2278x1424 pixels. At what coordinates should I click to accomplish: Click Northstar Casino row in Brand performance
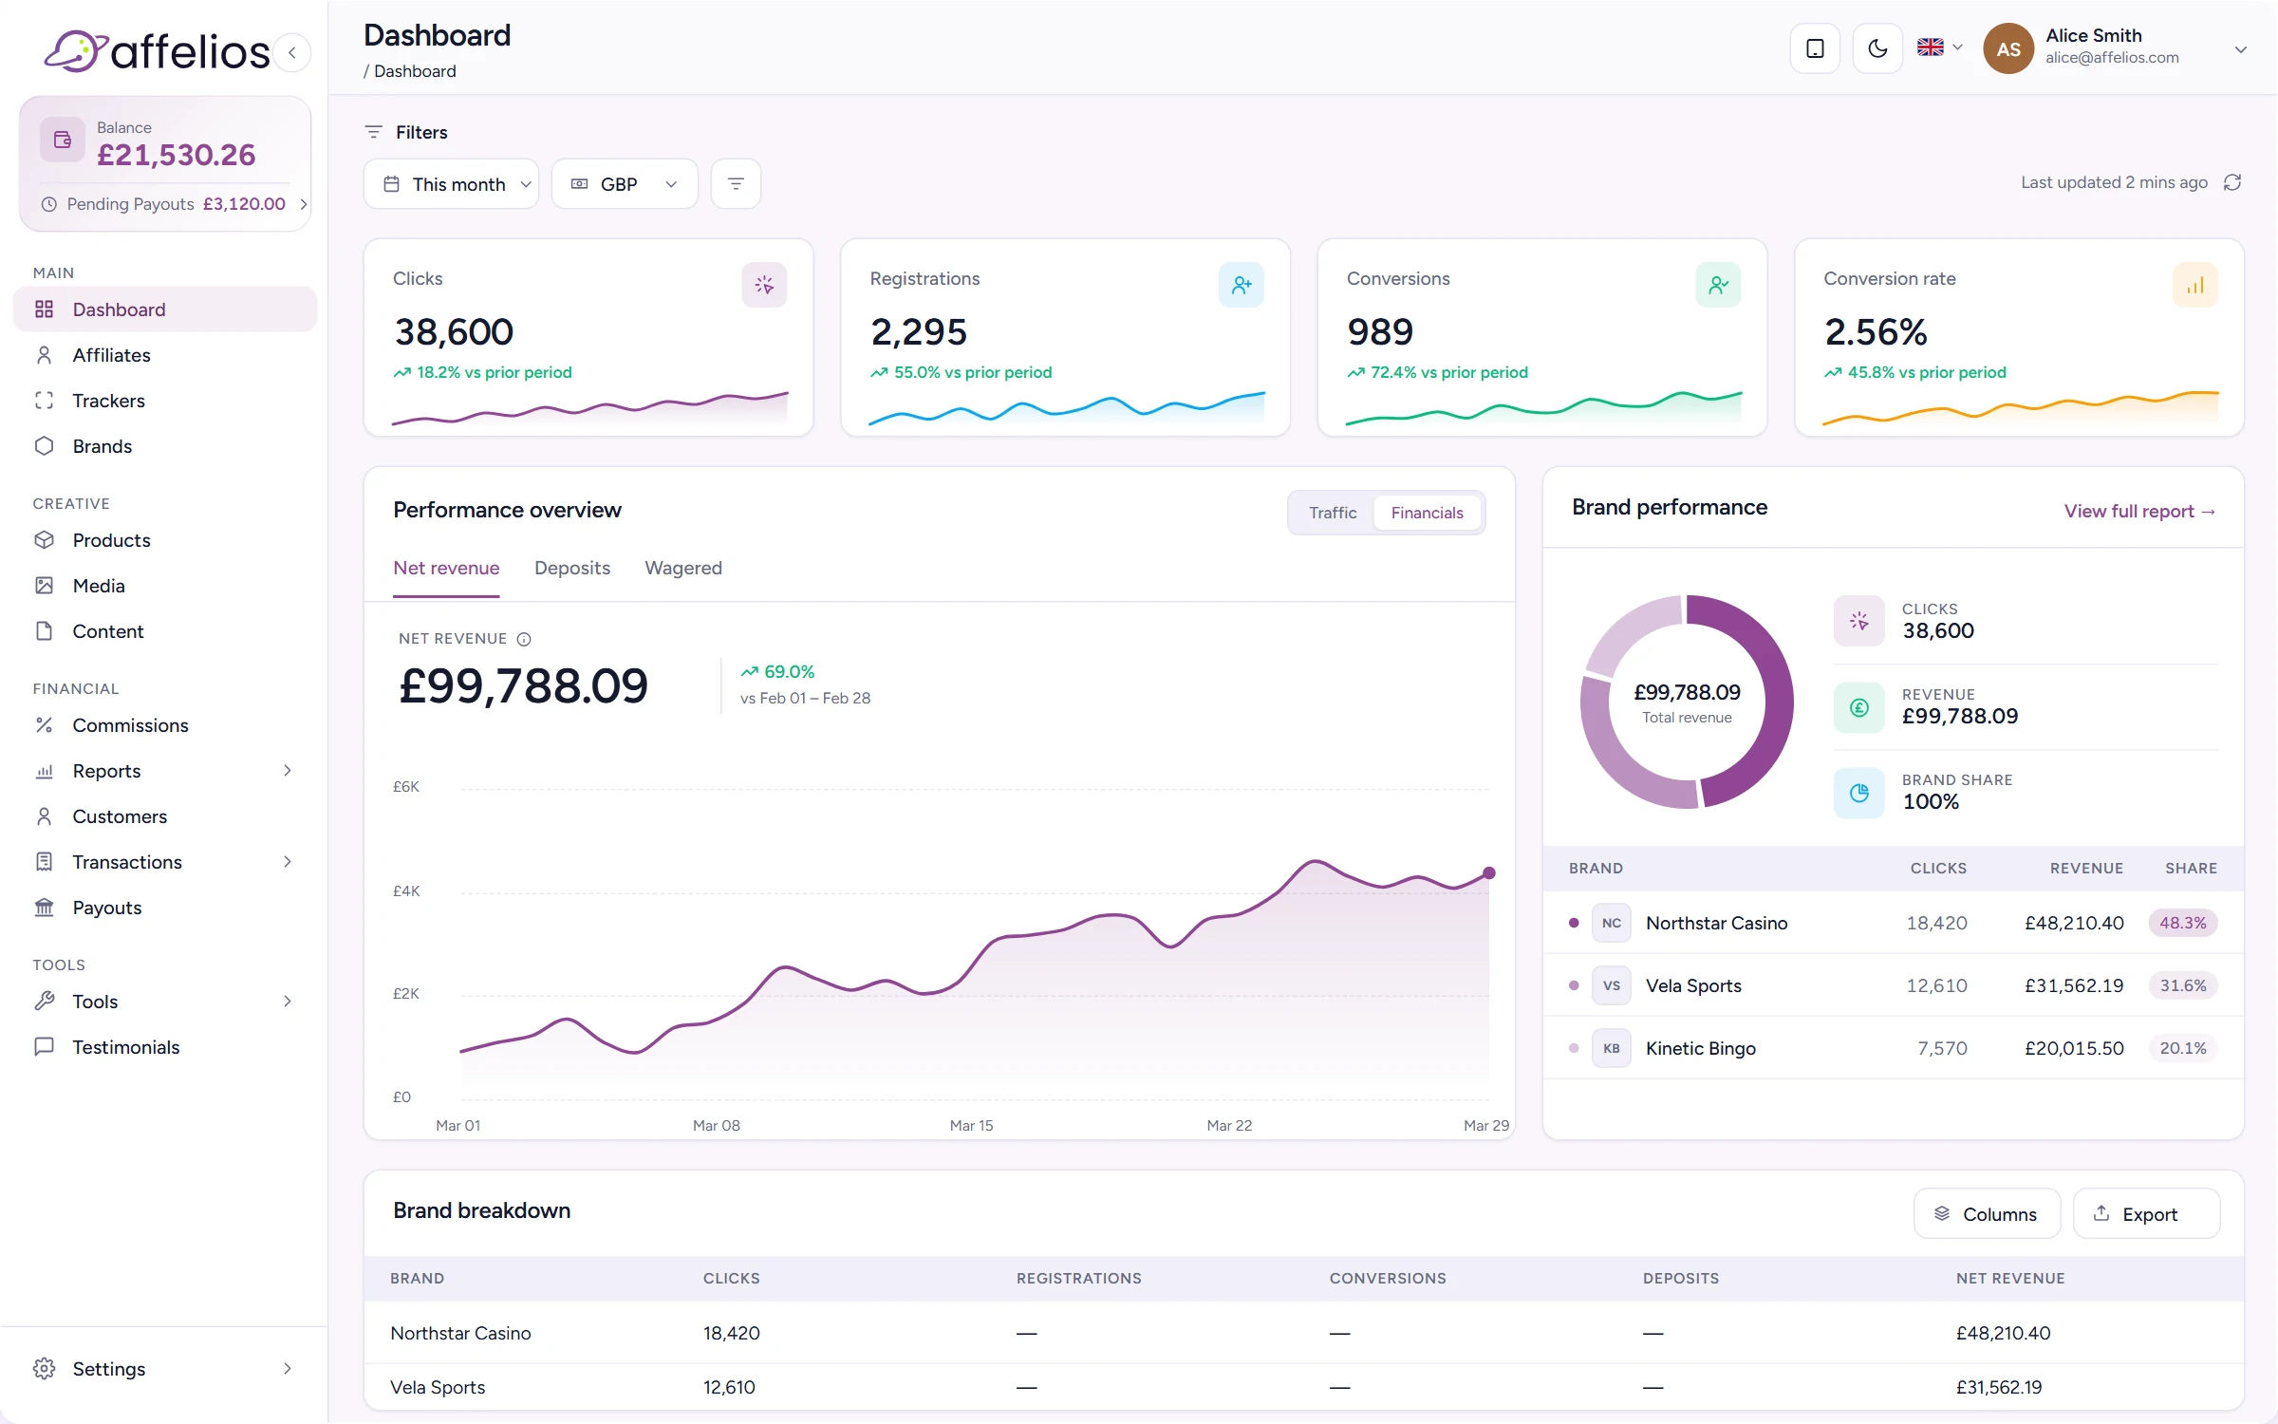[x=1894, y=923]
